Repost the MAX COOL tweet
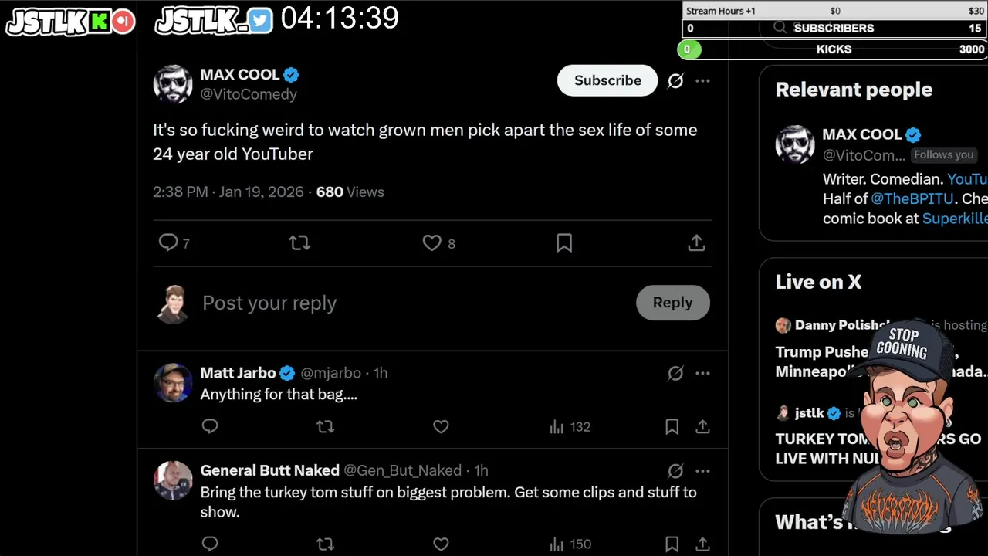Screen dimensions: 988x556 point(299,243)
